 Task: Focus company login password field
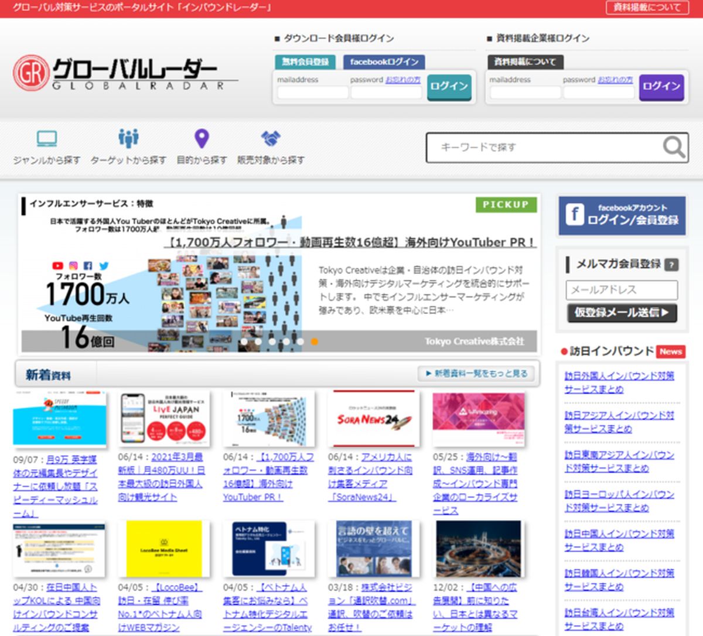[x=598, y=93]
